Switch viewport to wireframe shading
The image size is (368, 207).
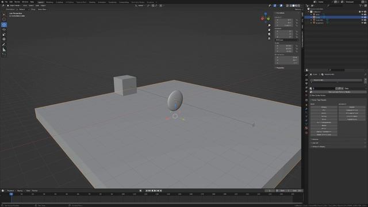pos(291,6)
